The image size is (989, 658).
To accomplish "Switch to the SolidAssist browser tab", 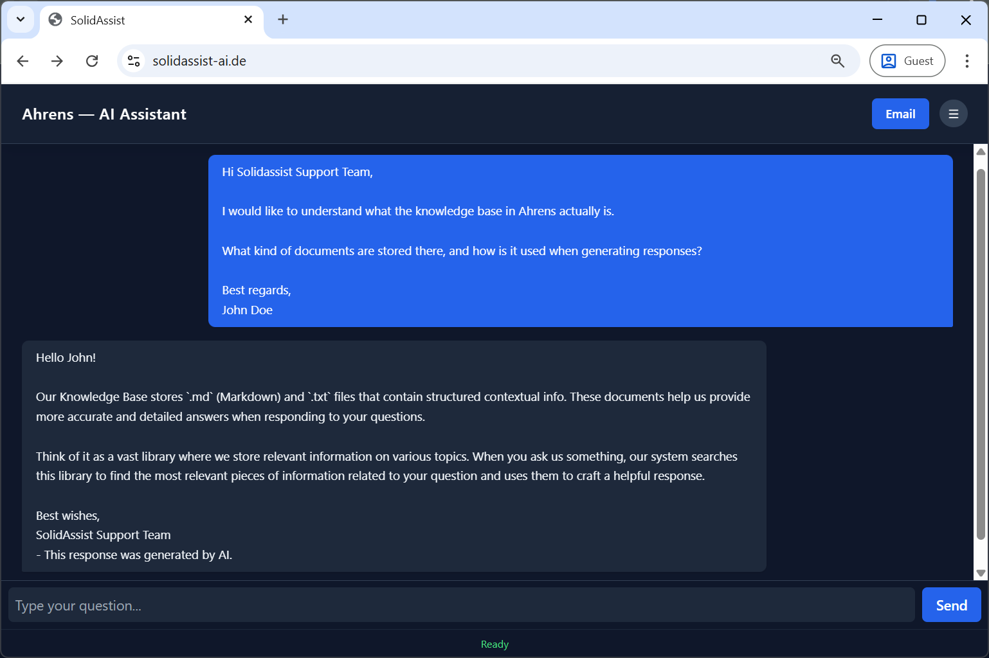I will pyautogui.click(x=129, y=20).
